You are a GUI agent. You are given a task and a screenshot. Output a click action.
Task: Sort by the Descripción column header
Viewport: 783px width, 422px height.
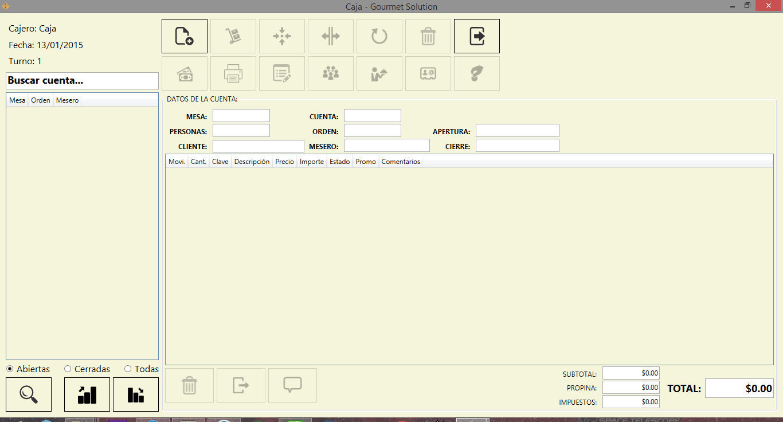pyautogui.click(x=252, y=162)
